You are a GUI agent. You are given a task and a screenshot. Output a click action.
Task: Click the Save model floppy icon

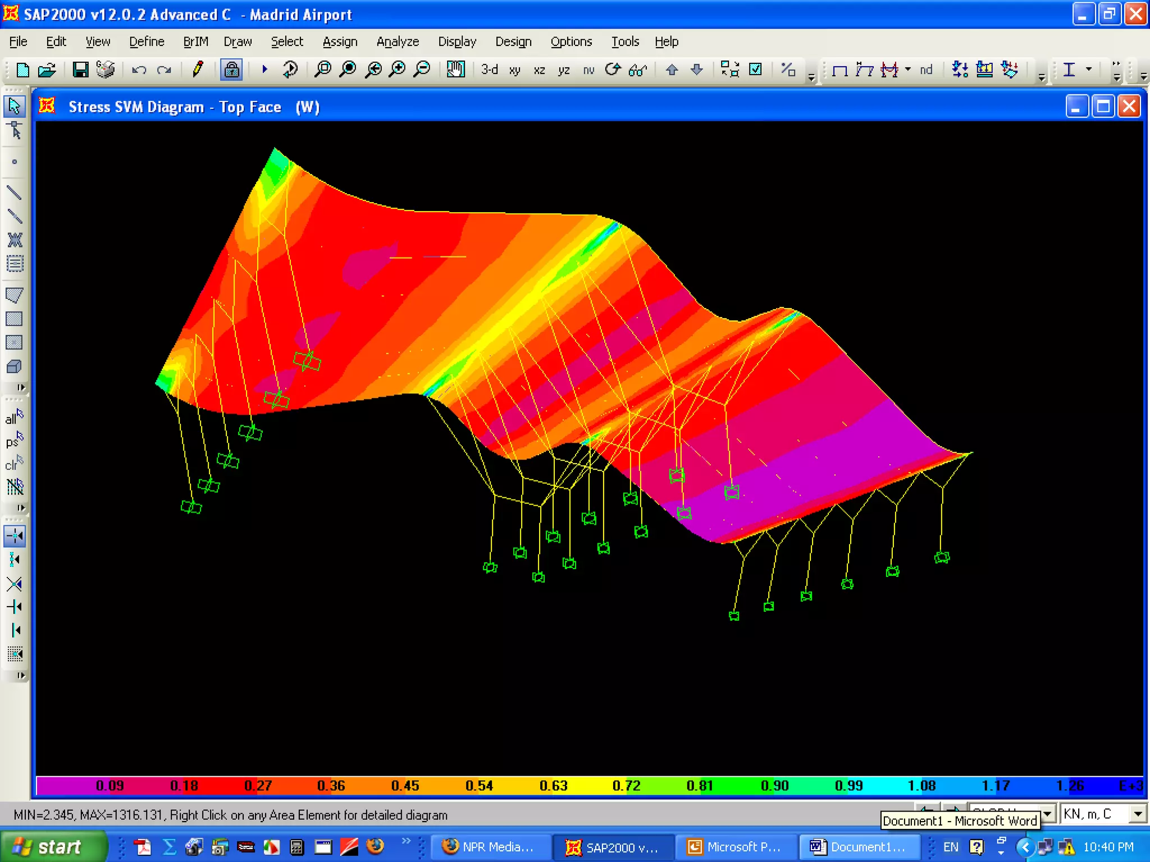coord(80,70)
